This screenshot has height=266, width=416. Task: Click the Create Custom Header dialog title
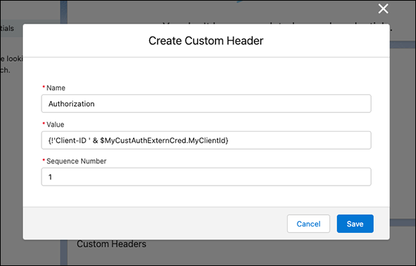(x=206, y=41)
